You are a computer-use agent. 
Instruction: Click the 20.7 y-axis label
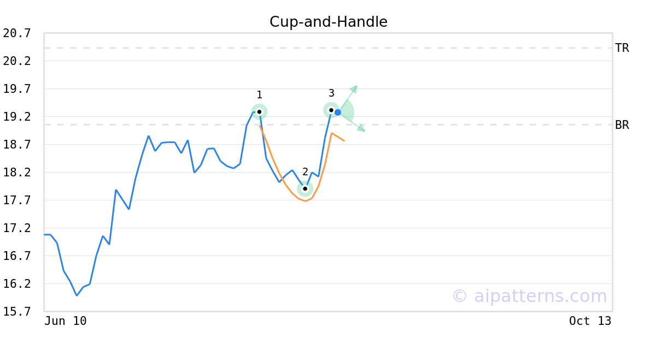[17, 33]
